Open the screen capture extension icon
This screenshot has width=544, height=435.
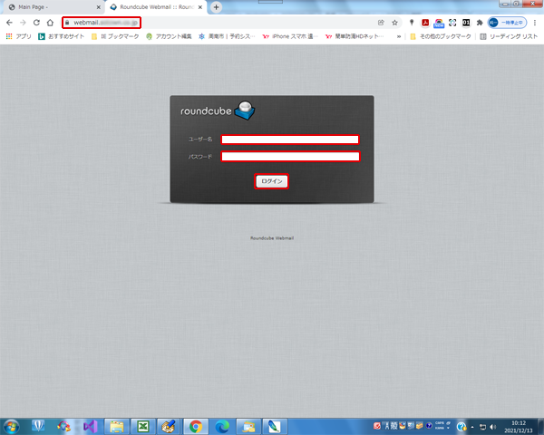[x=452, y=23]
